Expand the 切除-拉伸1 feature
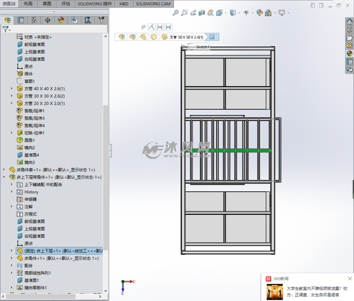354x301 pixels. click(12, 133)
